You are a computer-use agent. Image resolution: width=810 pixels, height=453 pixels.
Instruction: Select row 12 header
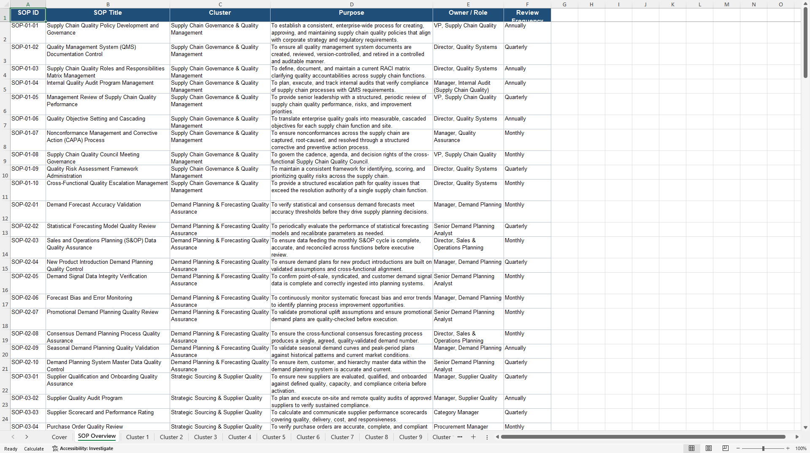pyautogui.click(x=5, y=212)
